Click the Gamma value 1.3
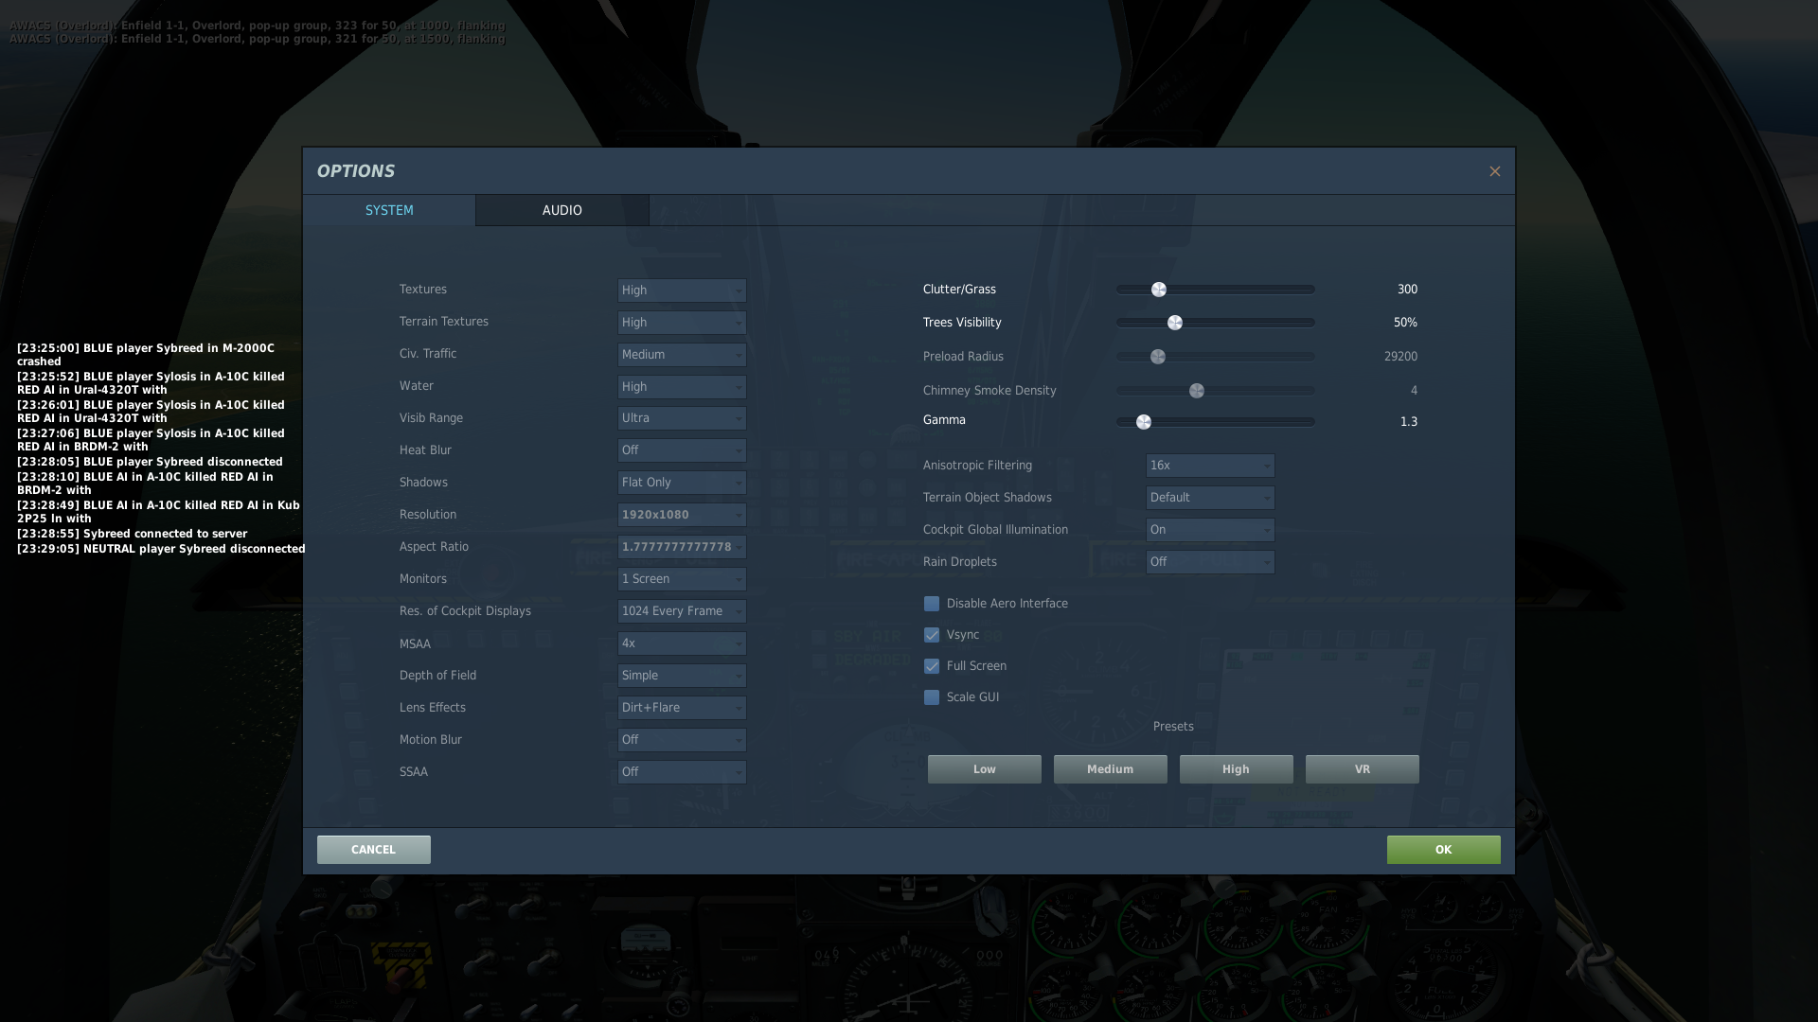This screenshot has width=1818, height=1022. click(1409, 422)
